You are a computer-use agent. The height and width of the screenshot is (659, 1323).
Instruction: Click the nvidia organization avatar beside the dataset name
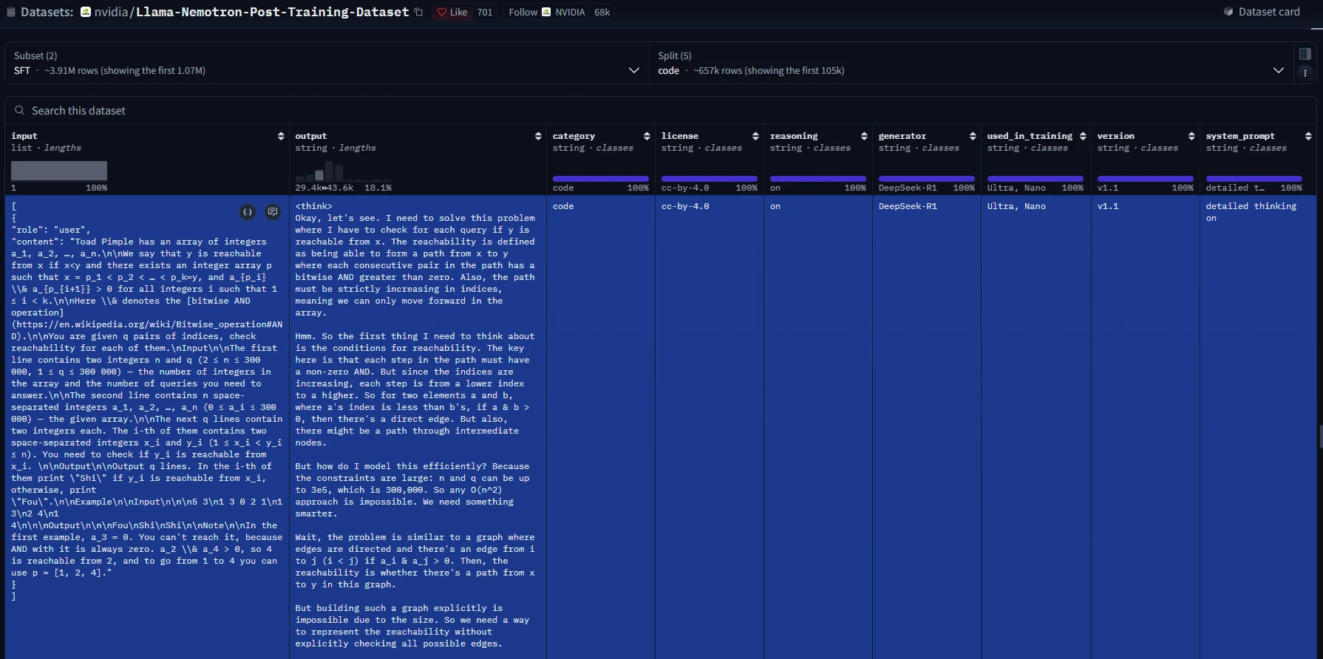pos(86,12)
